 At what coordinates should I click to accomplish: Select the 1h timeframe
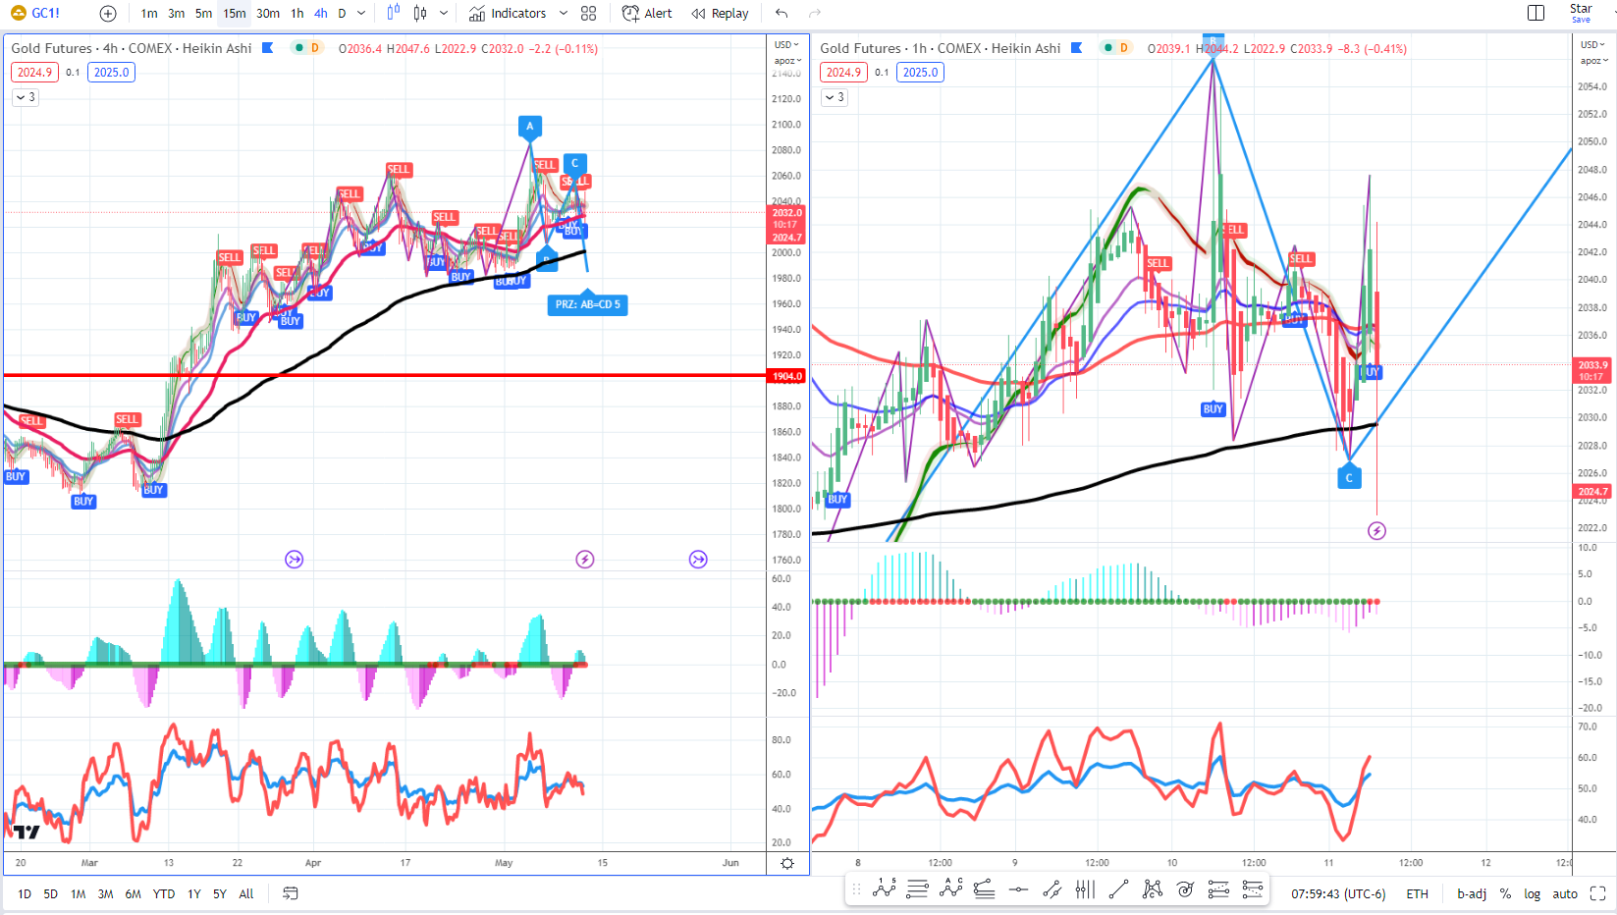click(297, 14)
